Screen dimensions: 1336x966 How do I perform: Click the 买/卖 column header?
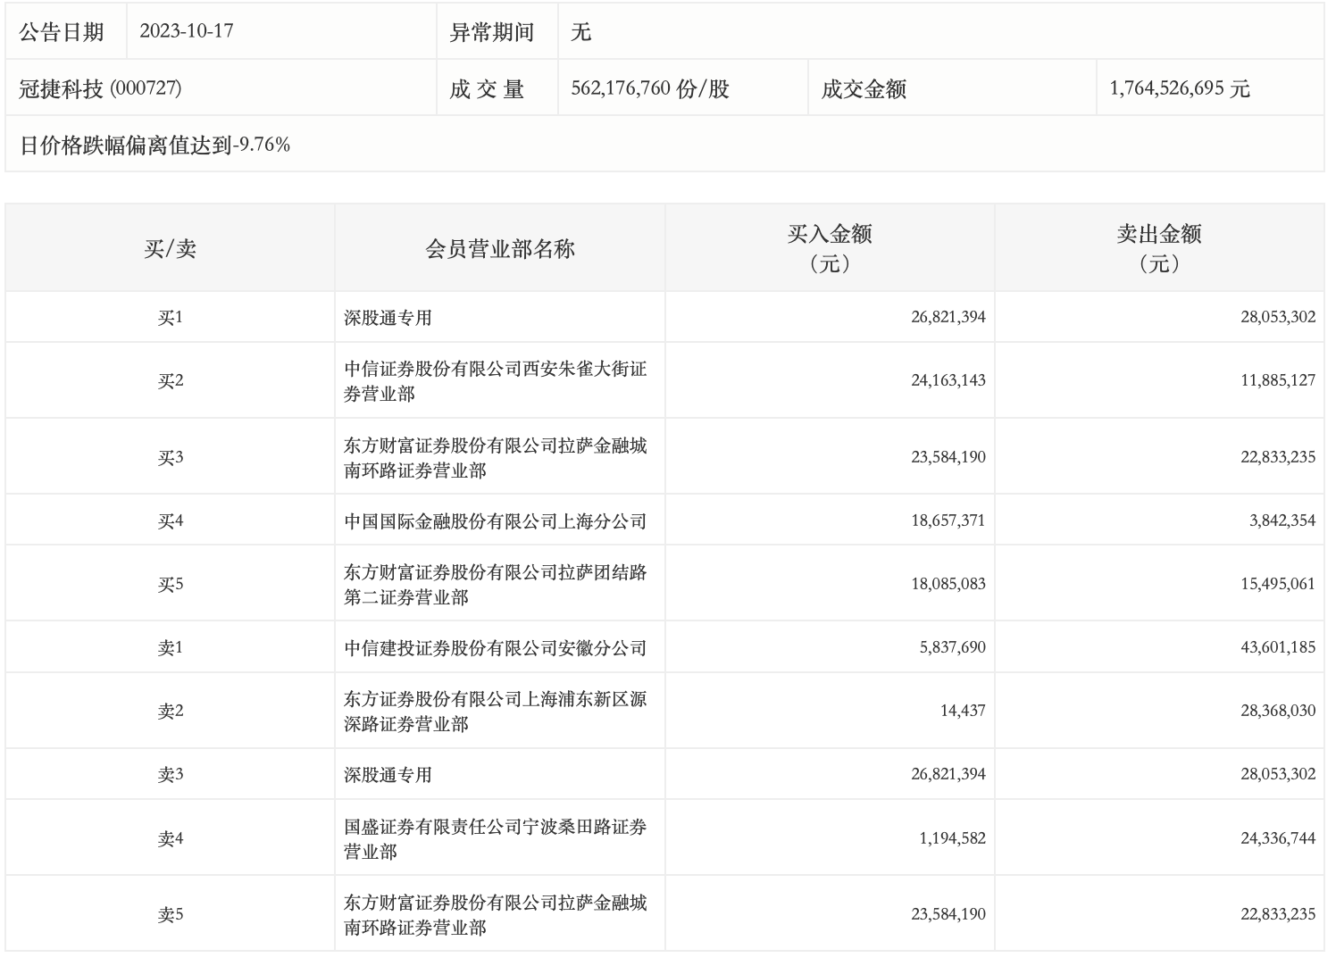click(170, 248)
